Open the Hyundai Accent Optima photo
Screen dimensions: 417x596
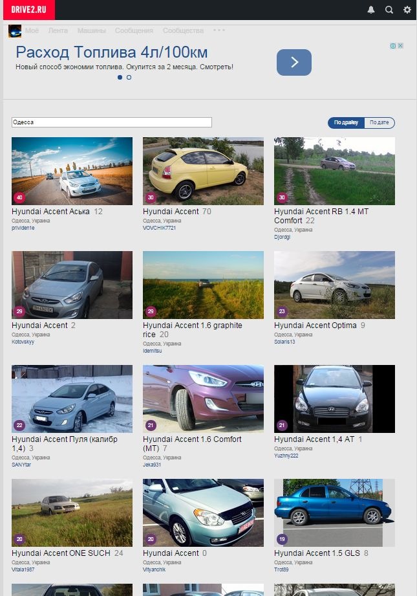pos(335,285)
